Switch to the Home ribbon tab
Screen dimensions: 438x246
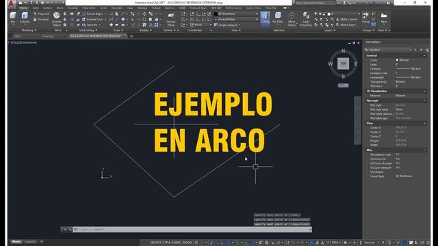coord(23,8)
